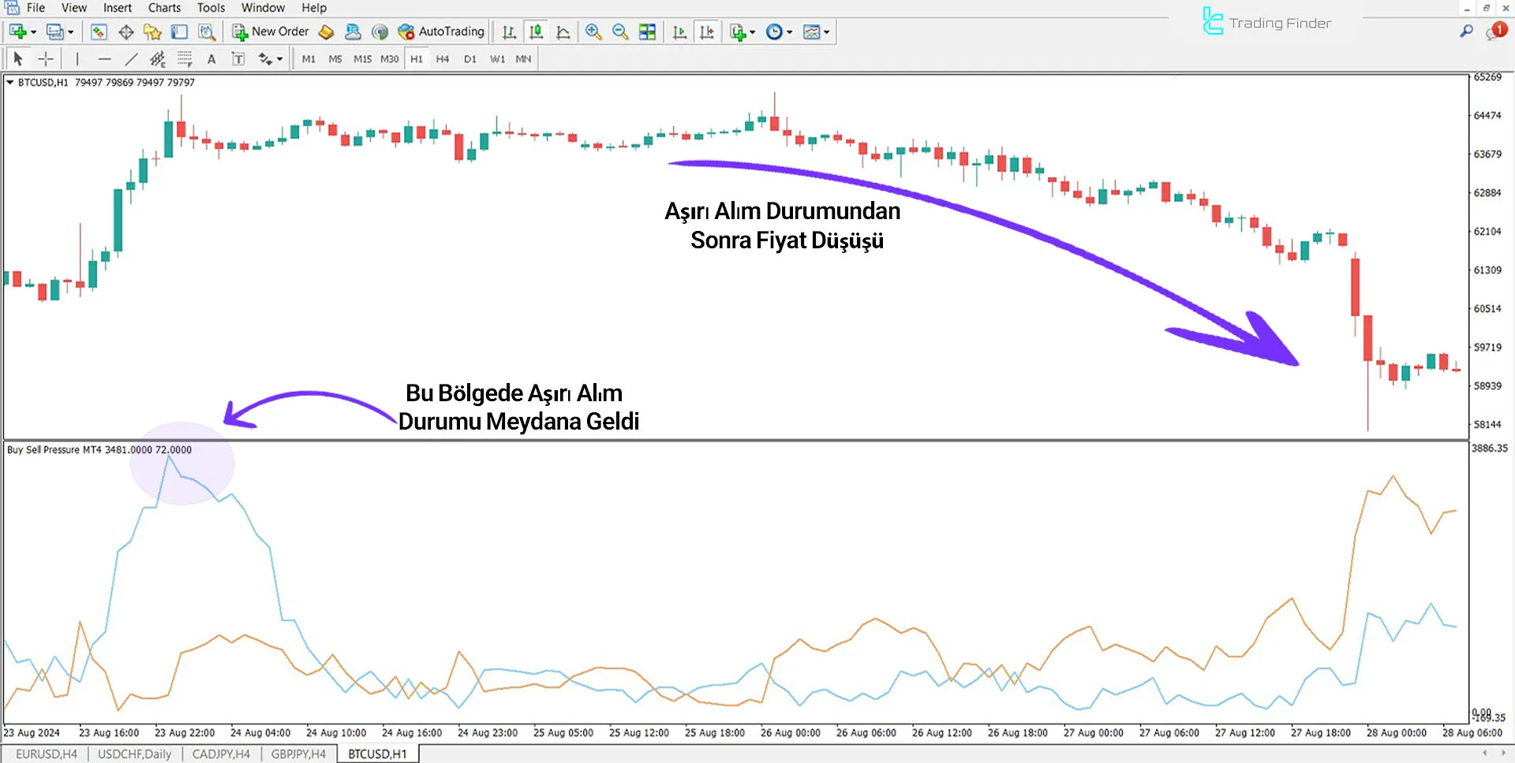Toggle chart shift icon
This screenshot has height=763, width=1515.
pos(707,32)
